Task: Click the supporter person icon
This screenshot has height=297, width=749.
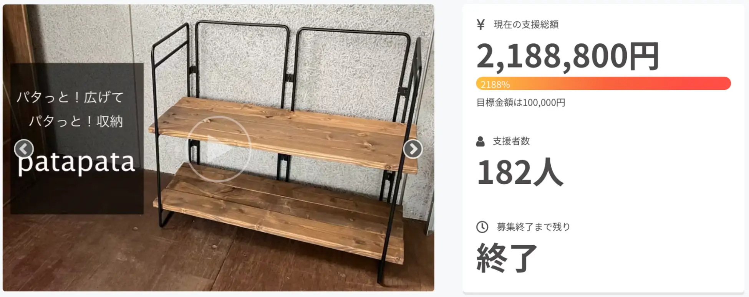Action: 480,141
